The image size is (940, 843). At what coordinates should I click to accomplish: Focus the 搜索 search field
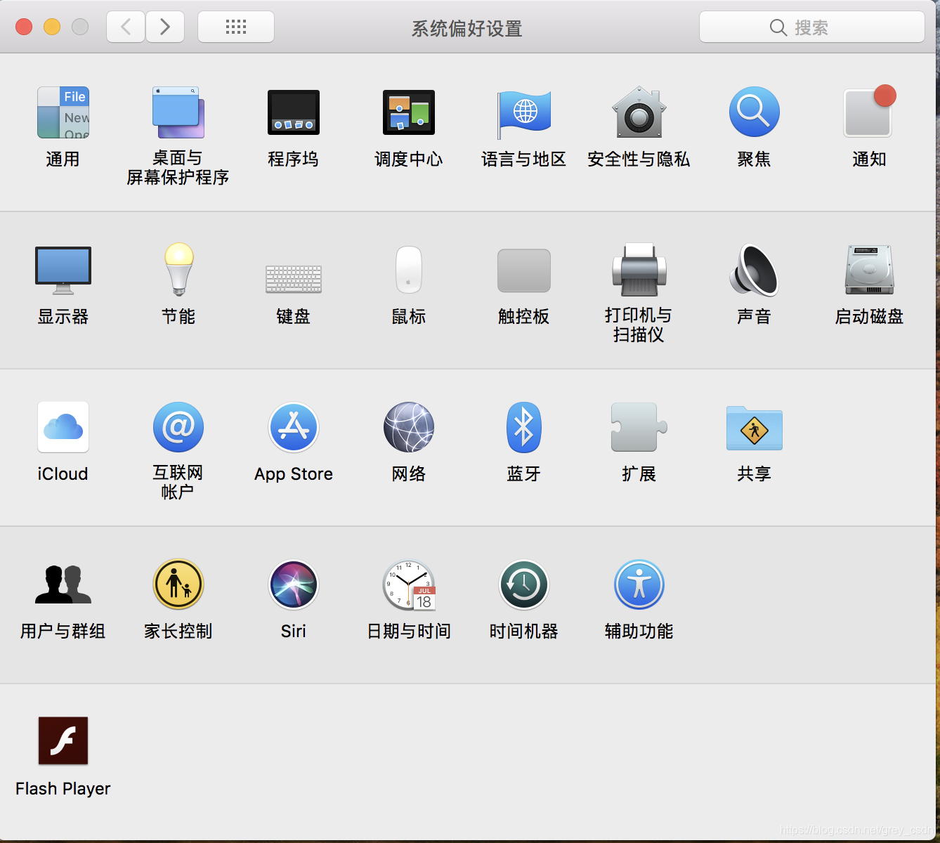coord(812,27)
